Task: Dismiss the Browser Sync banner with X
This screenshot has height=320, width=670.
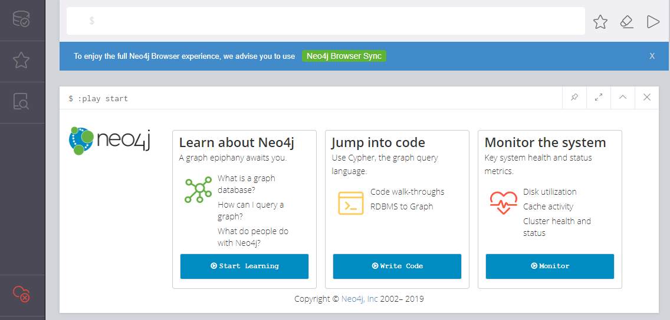Action: tap(652, 56)
